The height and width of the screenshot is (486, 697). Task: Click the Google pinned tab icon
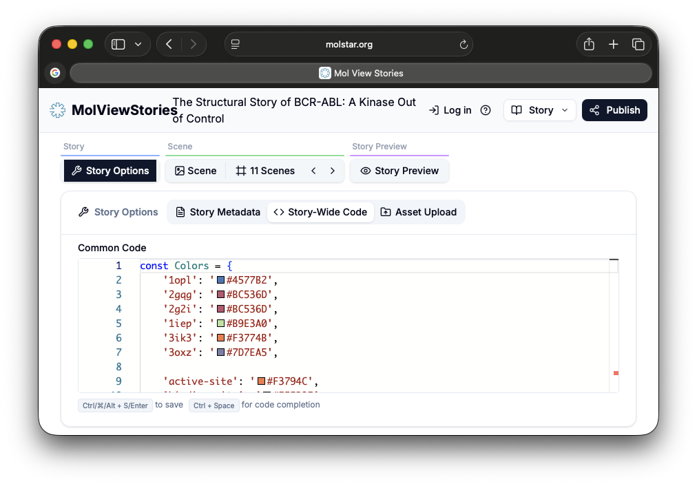tap(55, 73)
